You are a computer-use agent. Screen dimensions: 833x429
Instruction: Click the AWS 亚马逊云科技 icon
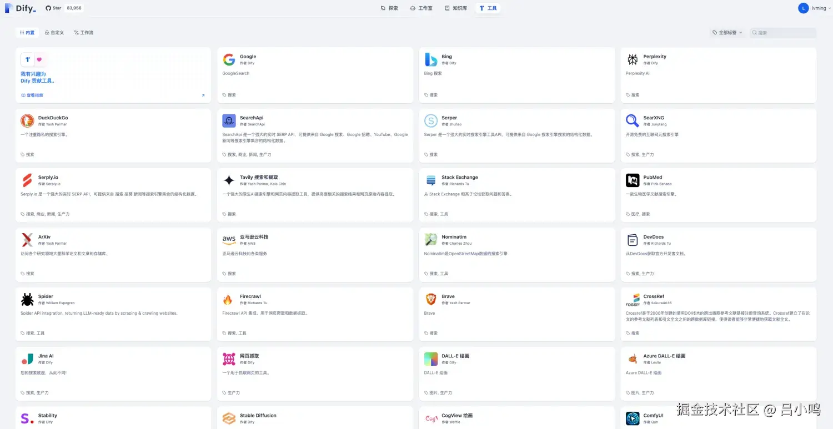pyautogui.click(x=229, y=240)
